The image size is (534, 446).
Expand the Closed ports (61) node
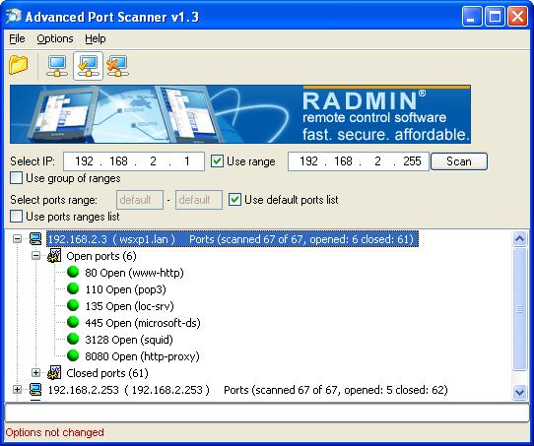(x=35, y=373)
